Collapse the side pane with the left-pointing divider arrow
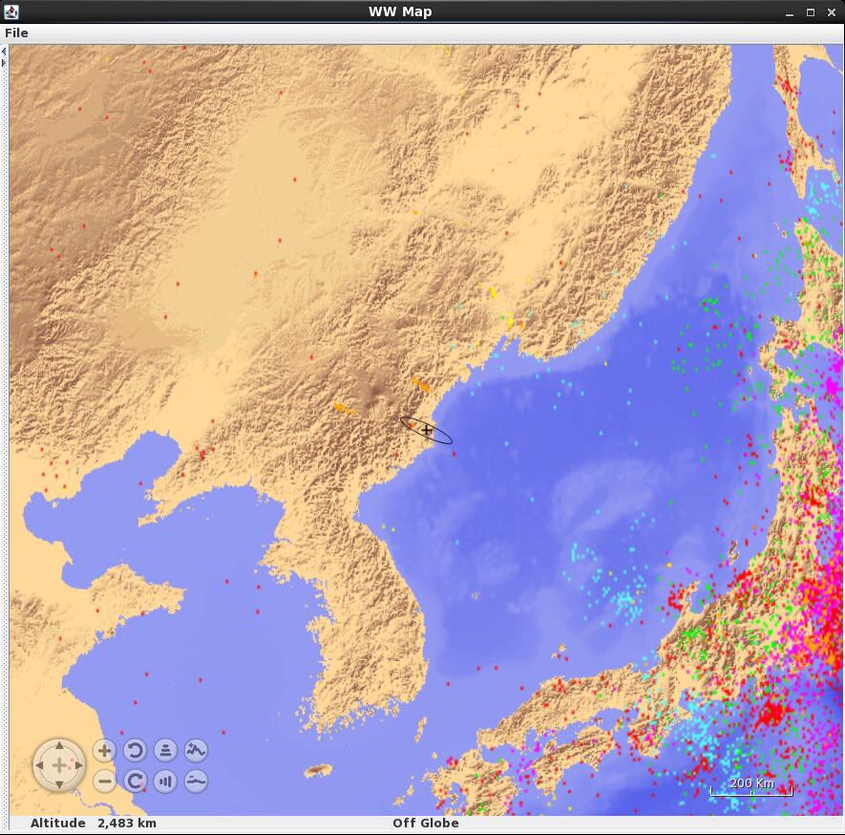 4,52
